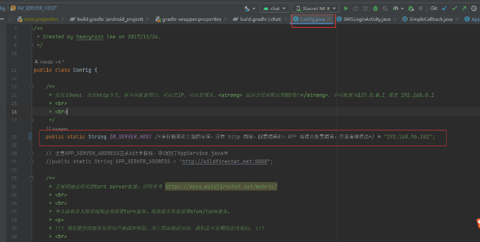Click the IM_SERVER_HOST field name in code
Image resolution: width=480 pixels, height=242 pixels.
[131, 137]
